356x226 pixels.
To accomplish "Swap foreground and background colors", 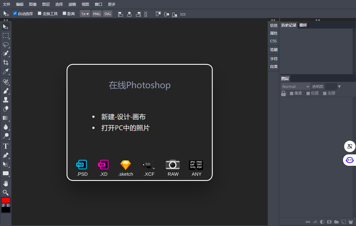I will coord(3,205).
